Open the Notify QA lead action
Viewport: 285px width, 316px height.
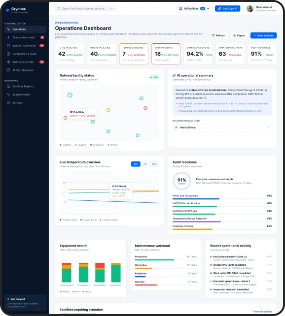point(222,127)
